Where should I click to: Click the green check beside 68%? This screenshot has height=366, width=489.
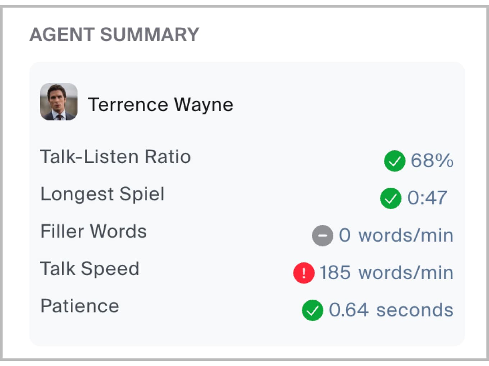394,161
